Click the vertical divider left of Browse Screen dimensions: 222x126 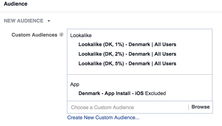click(189, 107)
